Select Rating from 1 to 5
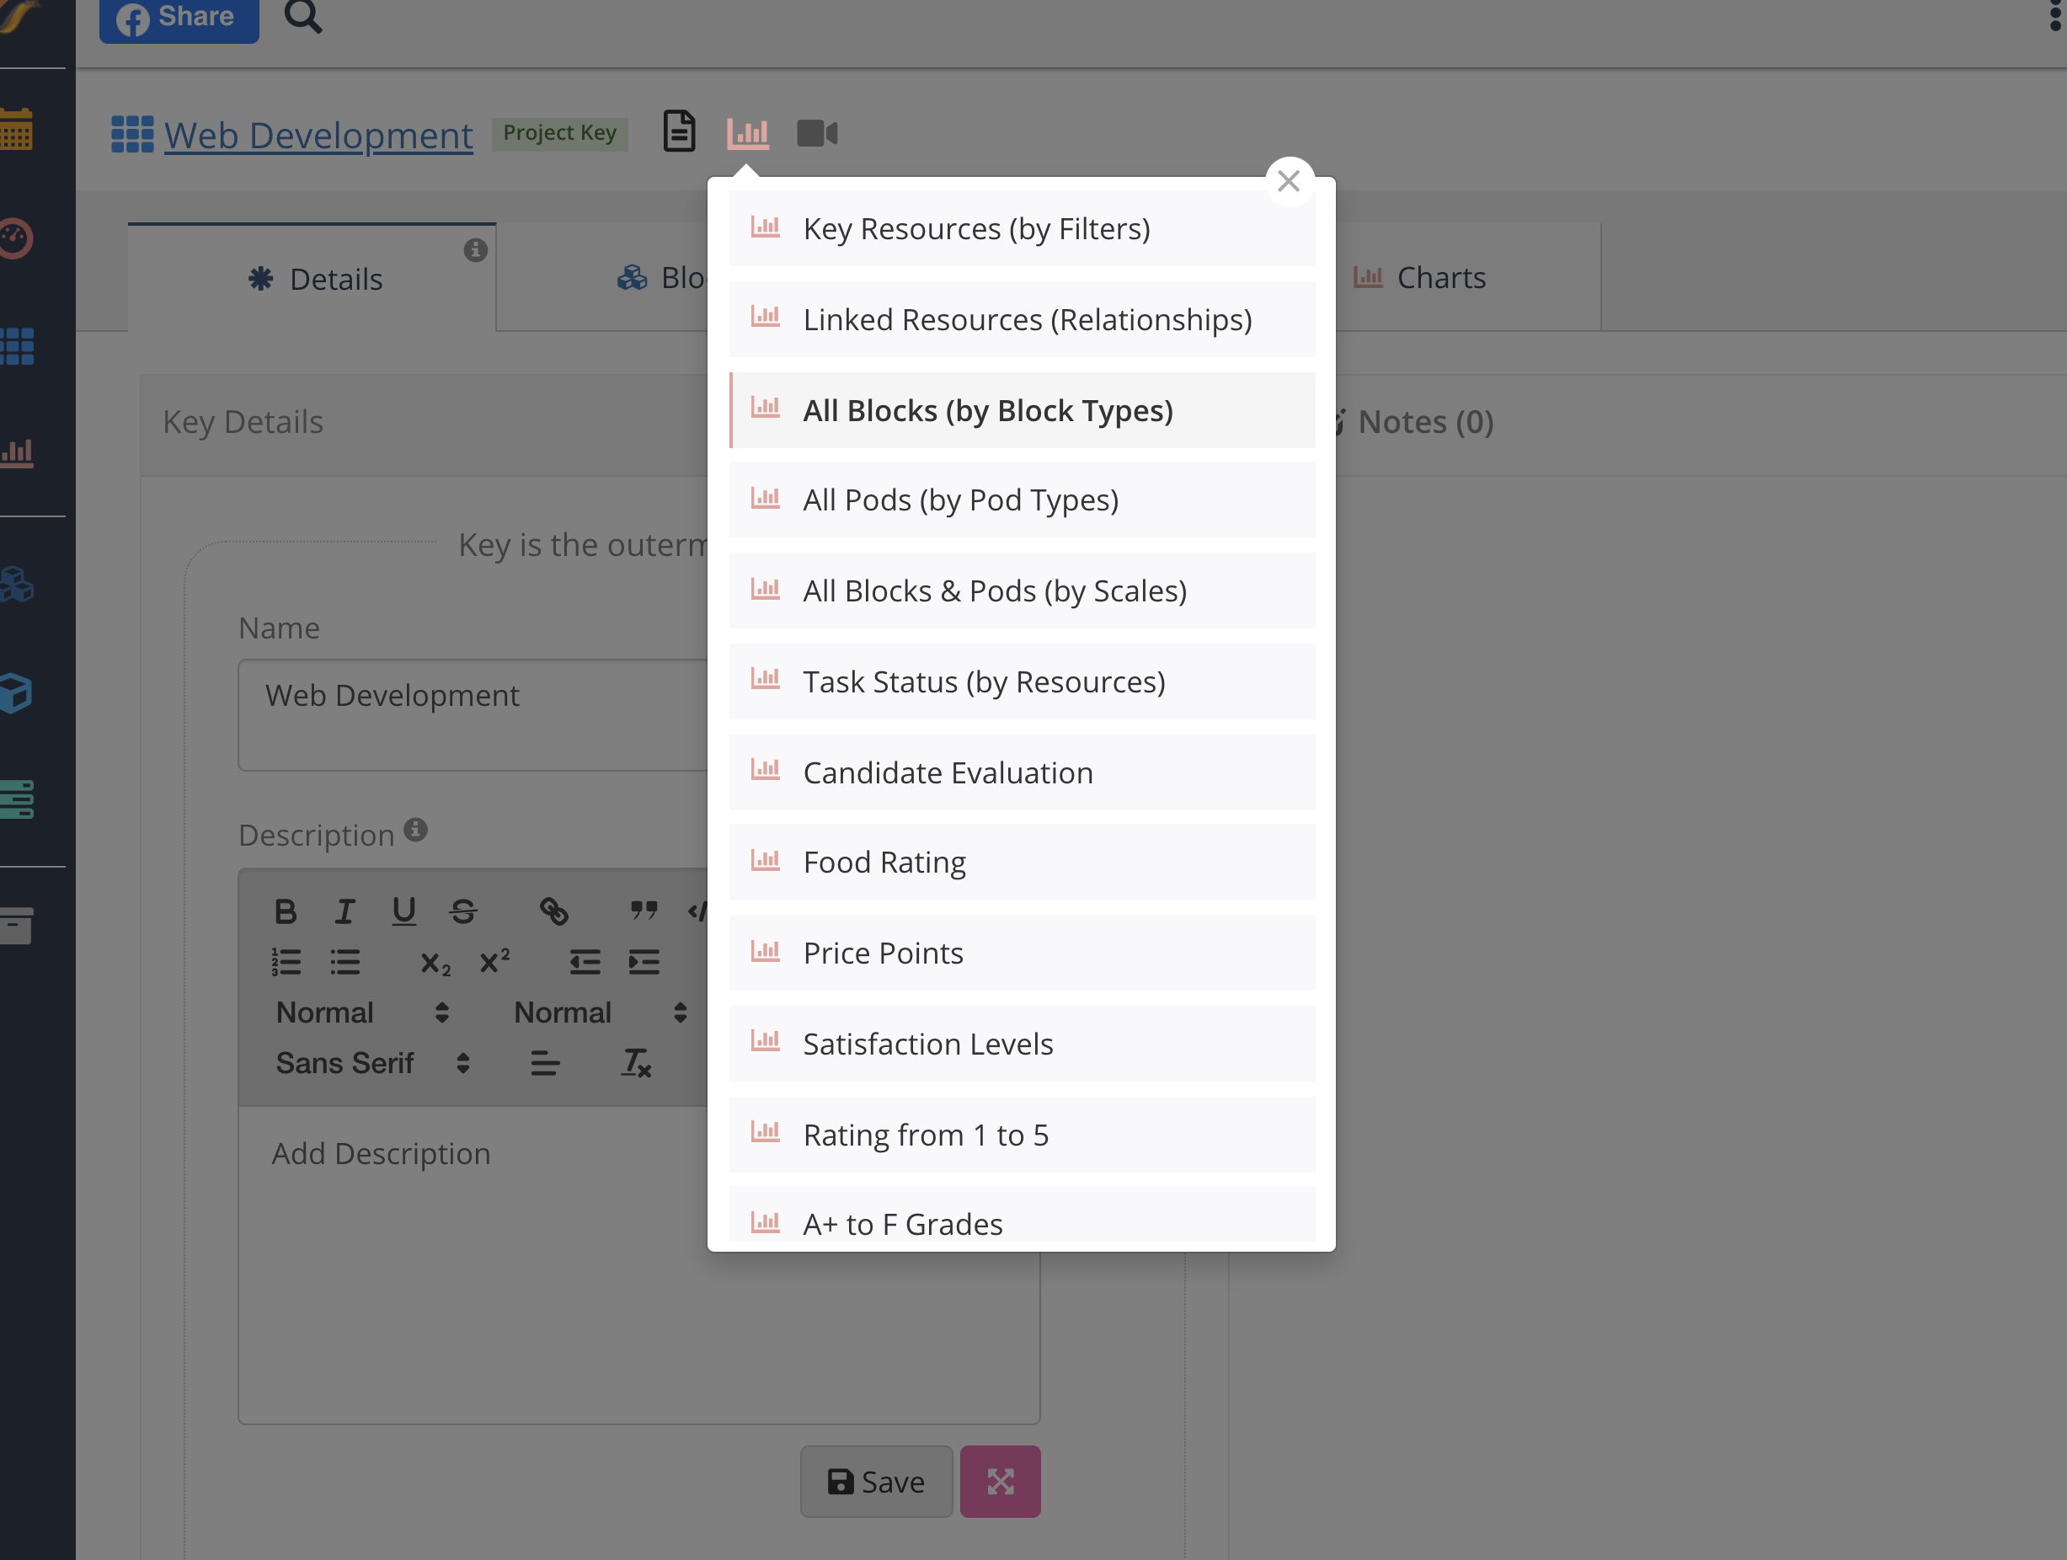 click(x=1022, y=1134)
